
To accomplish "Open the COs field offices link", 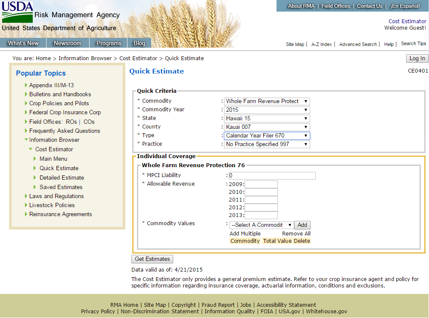I will click(x=89, y=122).
